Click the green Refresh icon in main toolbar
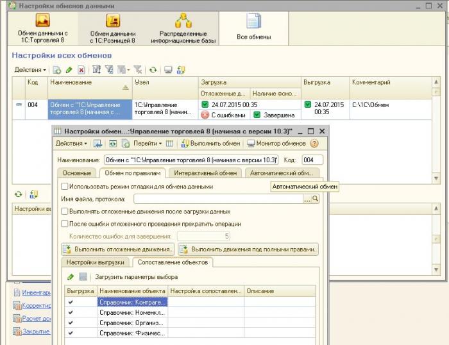The image size is (449, 345). point(153,69)
